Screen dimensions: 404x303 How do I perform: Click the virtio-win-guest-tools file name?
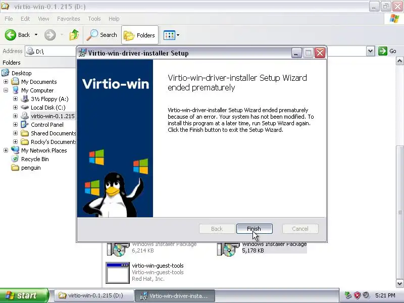coord(158,266)
